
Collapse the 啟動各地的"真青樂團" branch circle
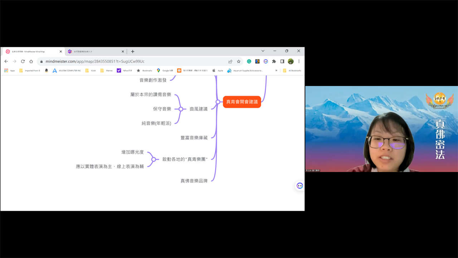[154, 159]
